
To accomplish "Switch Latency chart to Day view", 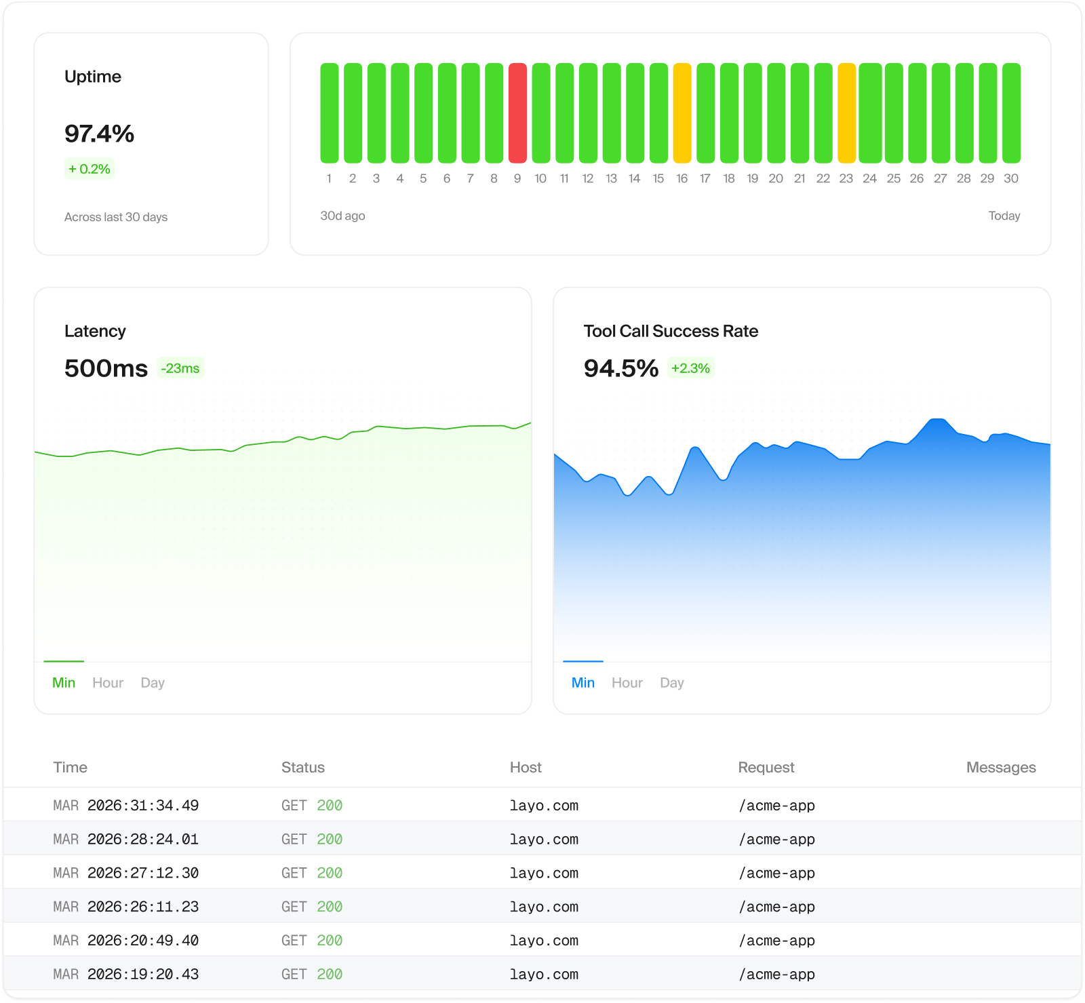I will (x=153, y=683).
